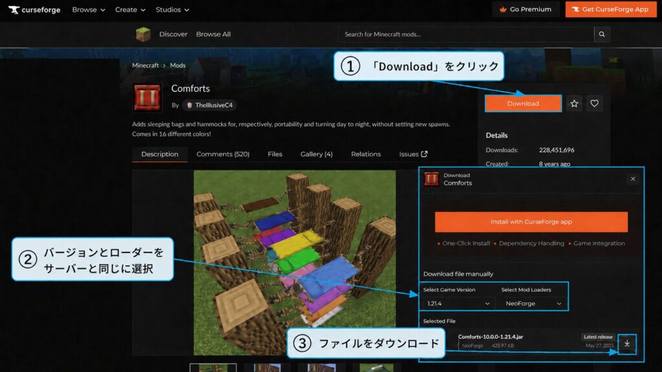Screen dimensions: 662x372
Task: Open the Browse All link
Action: [x=213, y=34]
